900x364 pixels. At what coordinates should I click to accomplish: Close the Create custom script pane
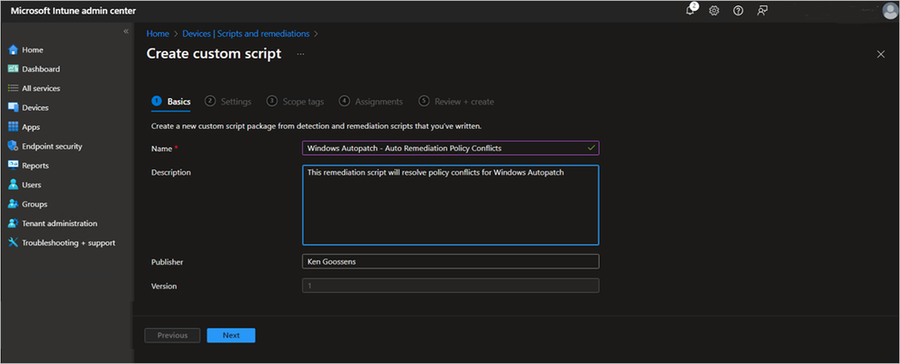click(880, 54)
